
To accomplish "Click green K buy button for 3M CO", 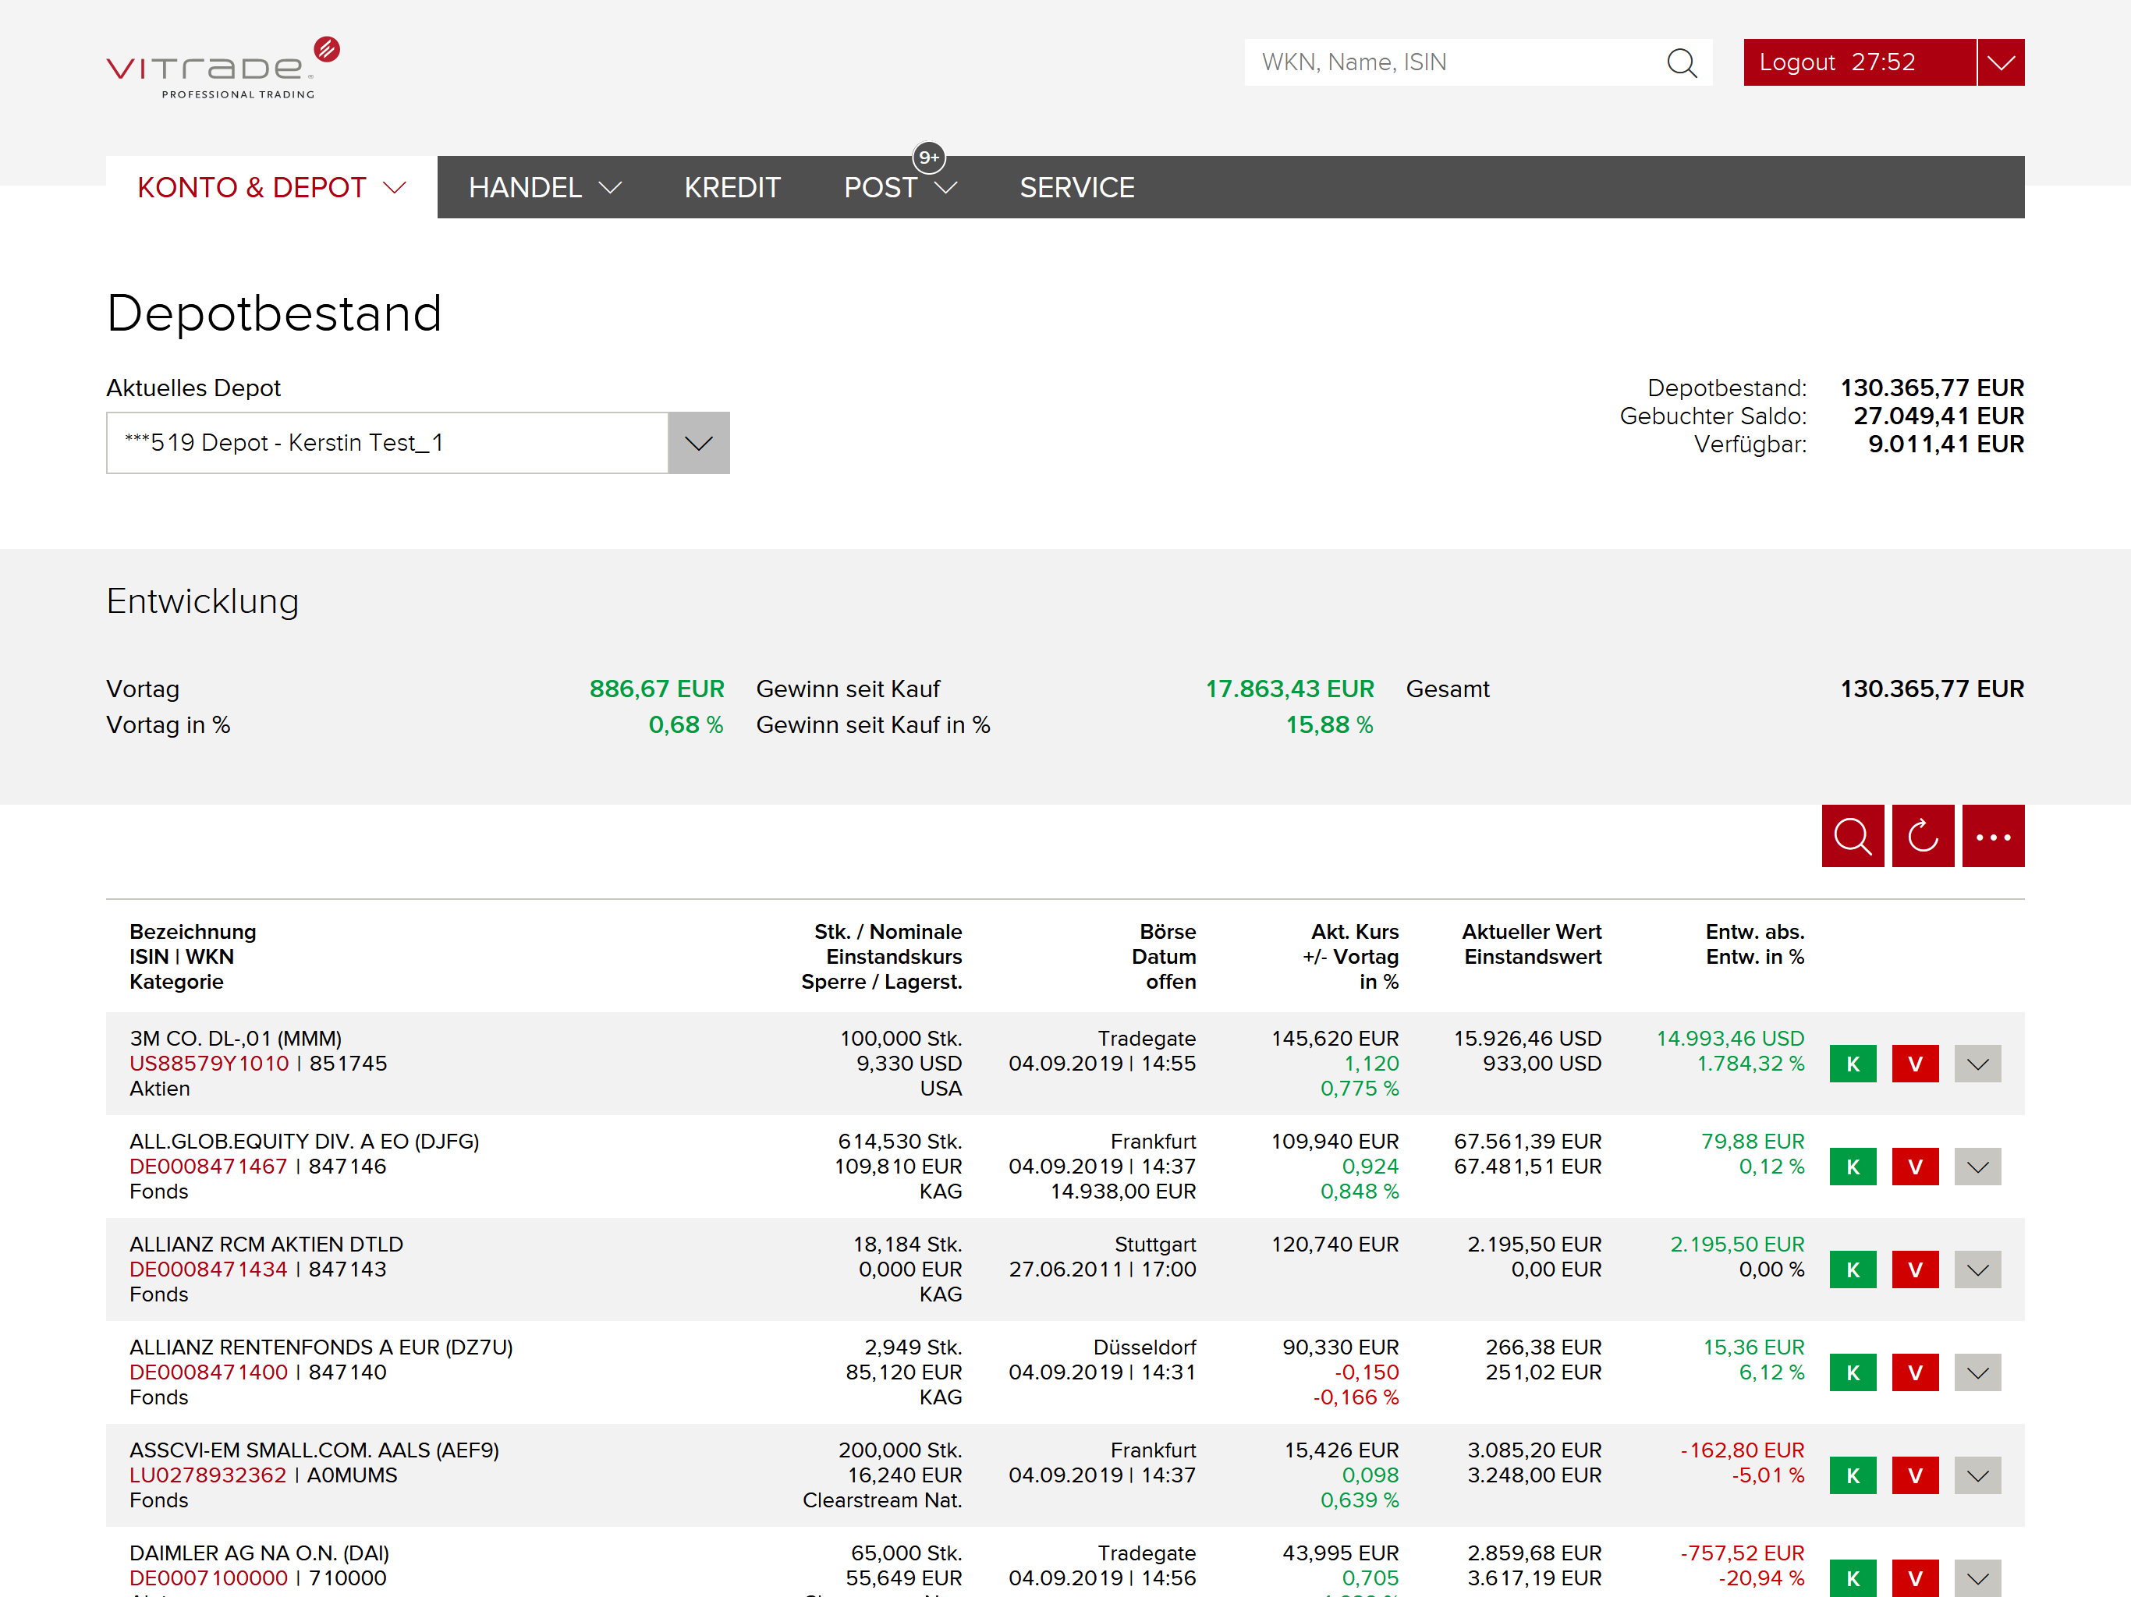I will (x=1852, y=1064).
